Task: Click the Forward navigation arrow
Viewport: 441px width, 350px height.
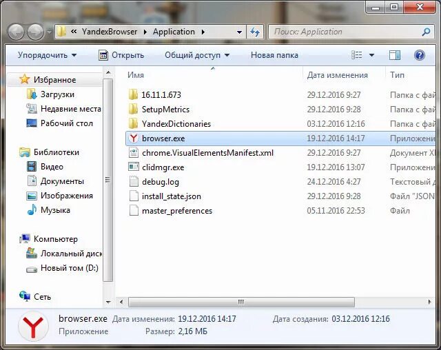Action: click(35, 32)
